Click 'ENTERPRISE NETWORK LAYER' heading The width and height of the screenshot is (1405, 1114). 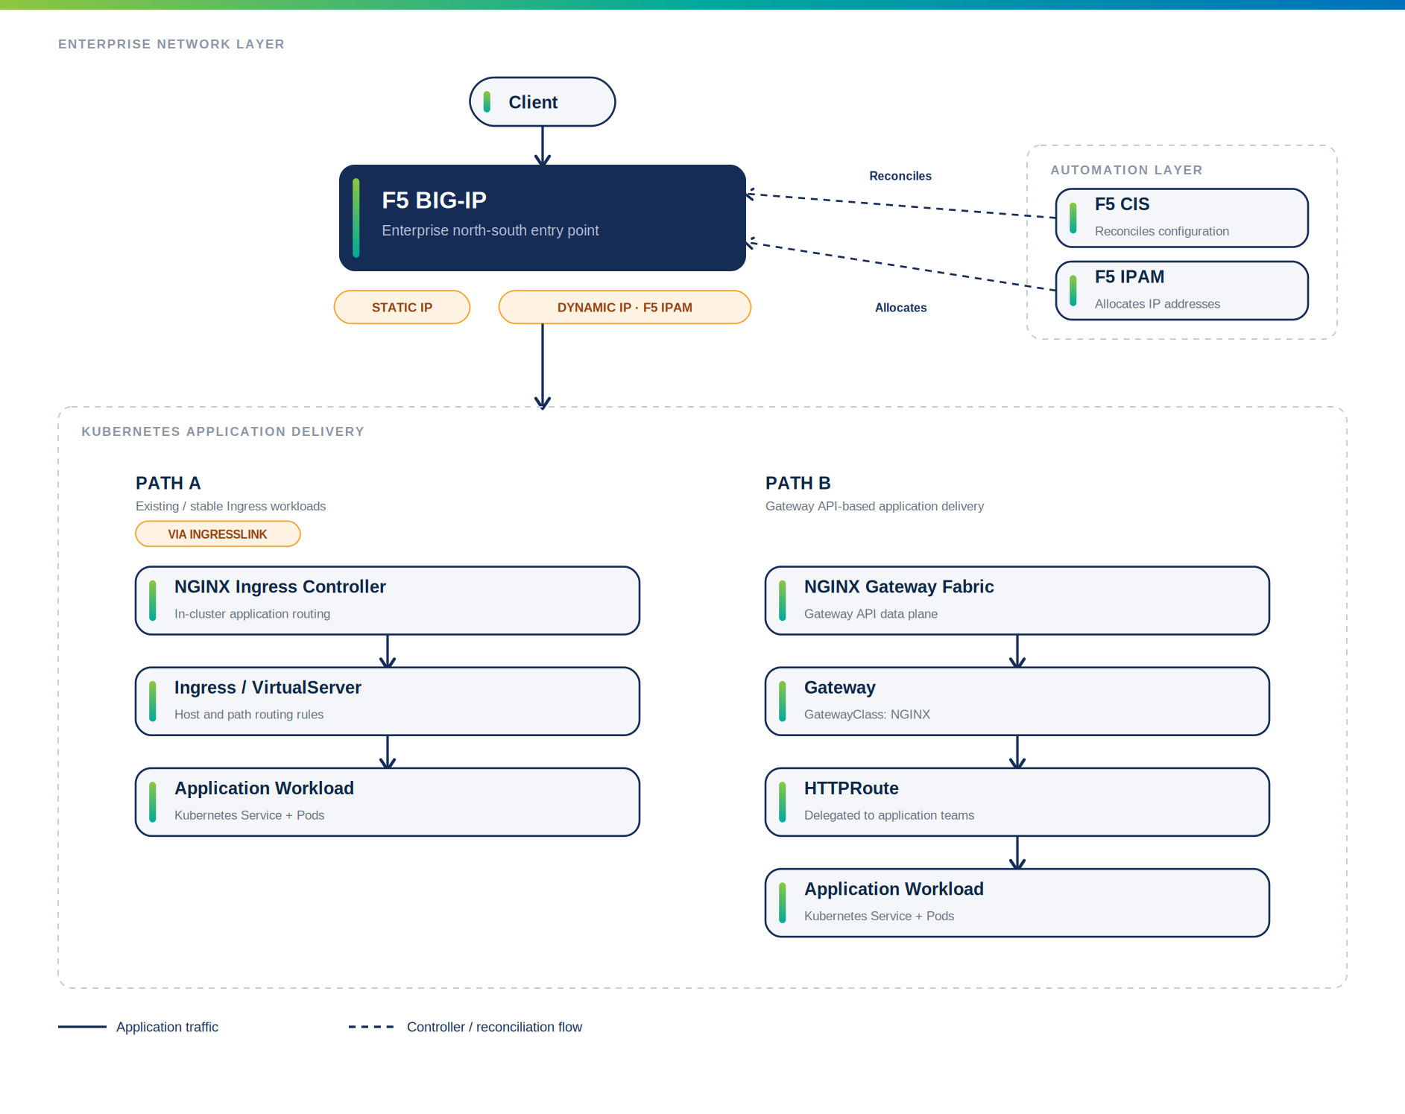(171, 44)
